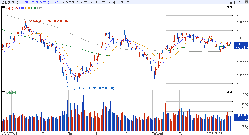249x135 pixels.
Task: Select the 60-day moving average legend
Action: (x=33, y=8)
